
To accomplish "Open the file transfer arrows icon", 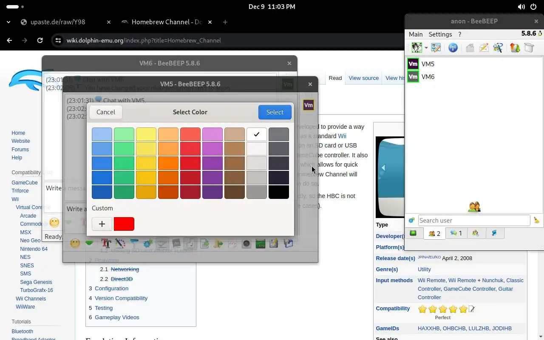I will point(515,48).
